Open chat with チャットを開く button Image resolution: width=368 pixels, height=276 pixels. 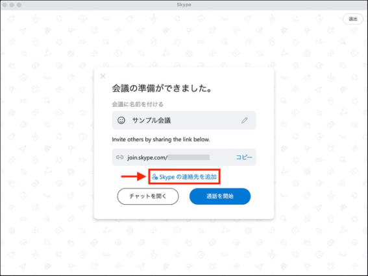click(x=148, y=196)
